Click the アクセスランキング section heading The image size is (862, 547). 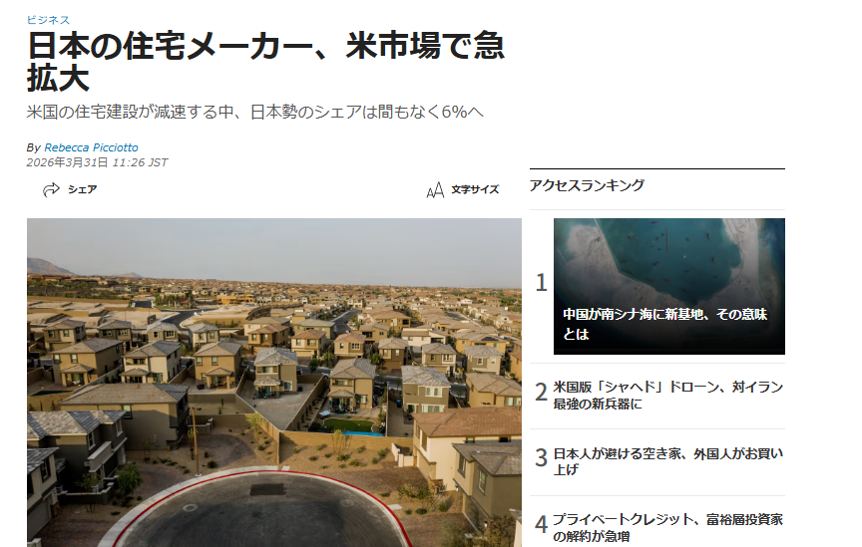tap(587, 185)
